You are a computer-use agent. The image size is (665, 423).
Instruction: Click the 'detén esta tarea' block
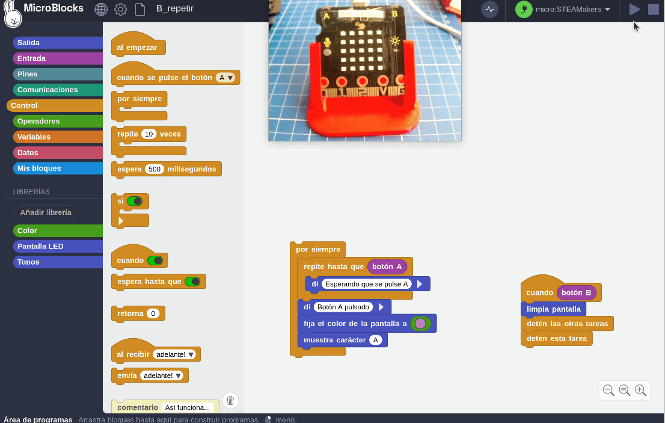pos(556,338)
